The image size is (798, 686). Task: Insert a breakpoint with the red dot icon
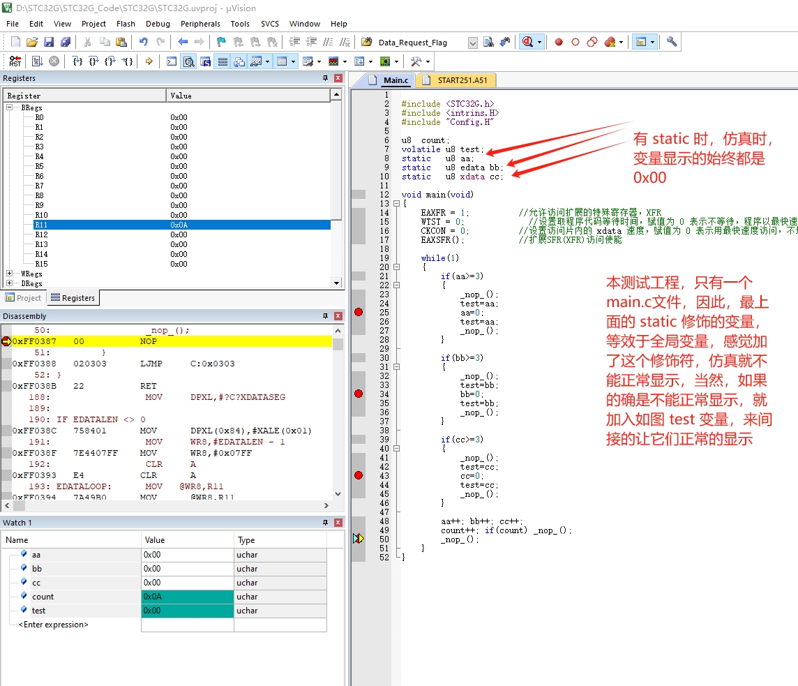558,43
